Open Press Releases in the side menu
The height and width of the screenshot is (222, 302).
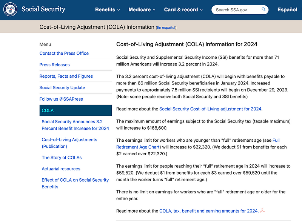pyautogui.click(x=54, y=64)
